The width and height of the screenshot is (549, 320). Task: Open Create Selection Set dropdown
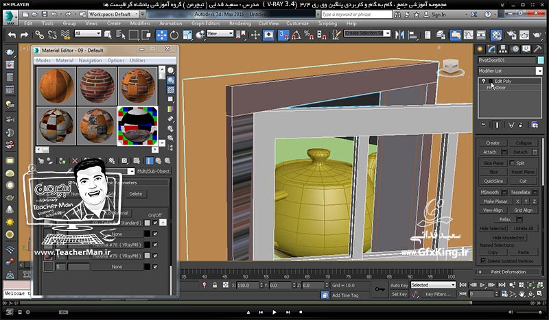pos(367,33)
